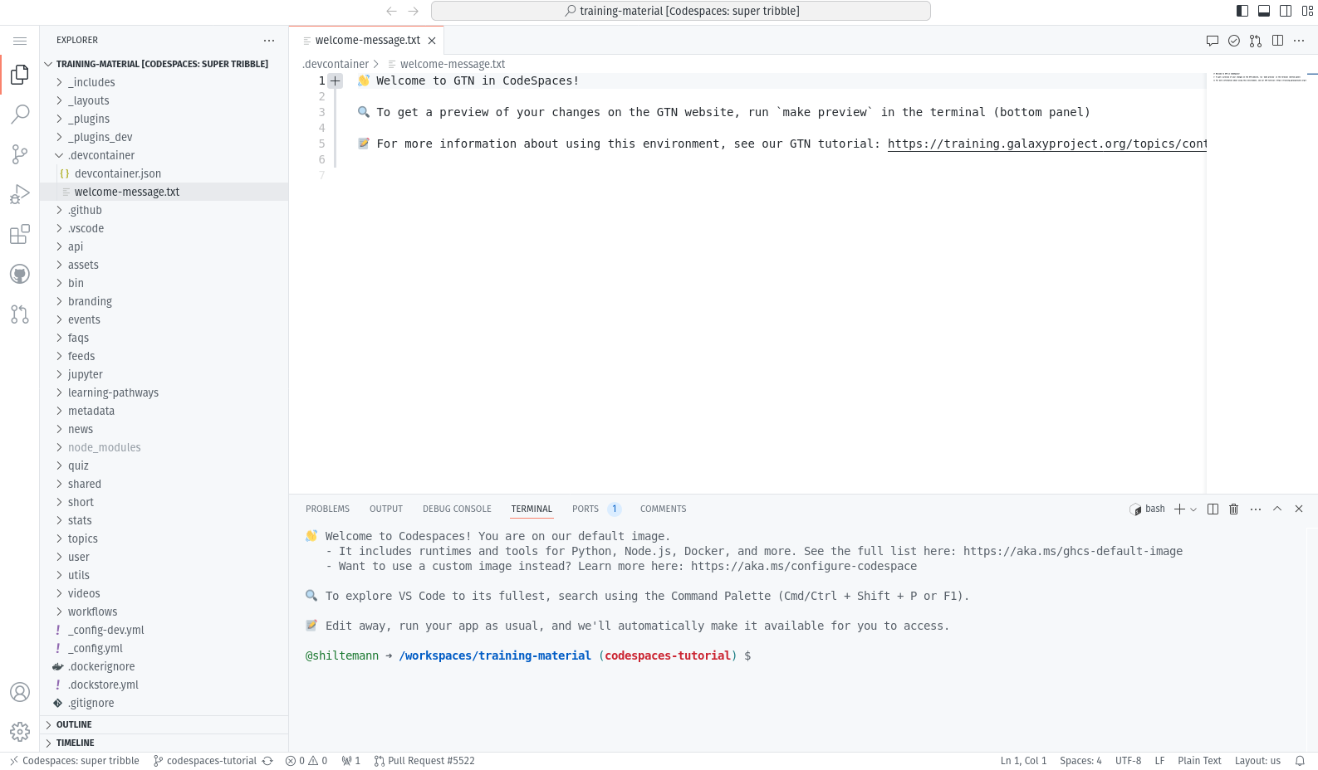This screenshot has width=1318, height=770.
Task: Toggle the bottom panel layout icon
Action: point(1264,11)
